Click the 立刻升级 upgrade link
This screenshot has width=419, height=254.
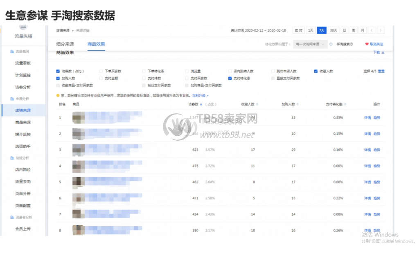click(200, 96)
